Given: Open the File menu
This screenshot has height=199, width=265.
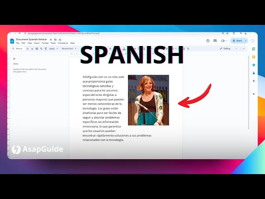Looking at the screenshot, I should [17, 43].
